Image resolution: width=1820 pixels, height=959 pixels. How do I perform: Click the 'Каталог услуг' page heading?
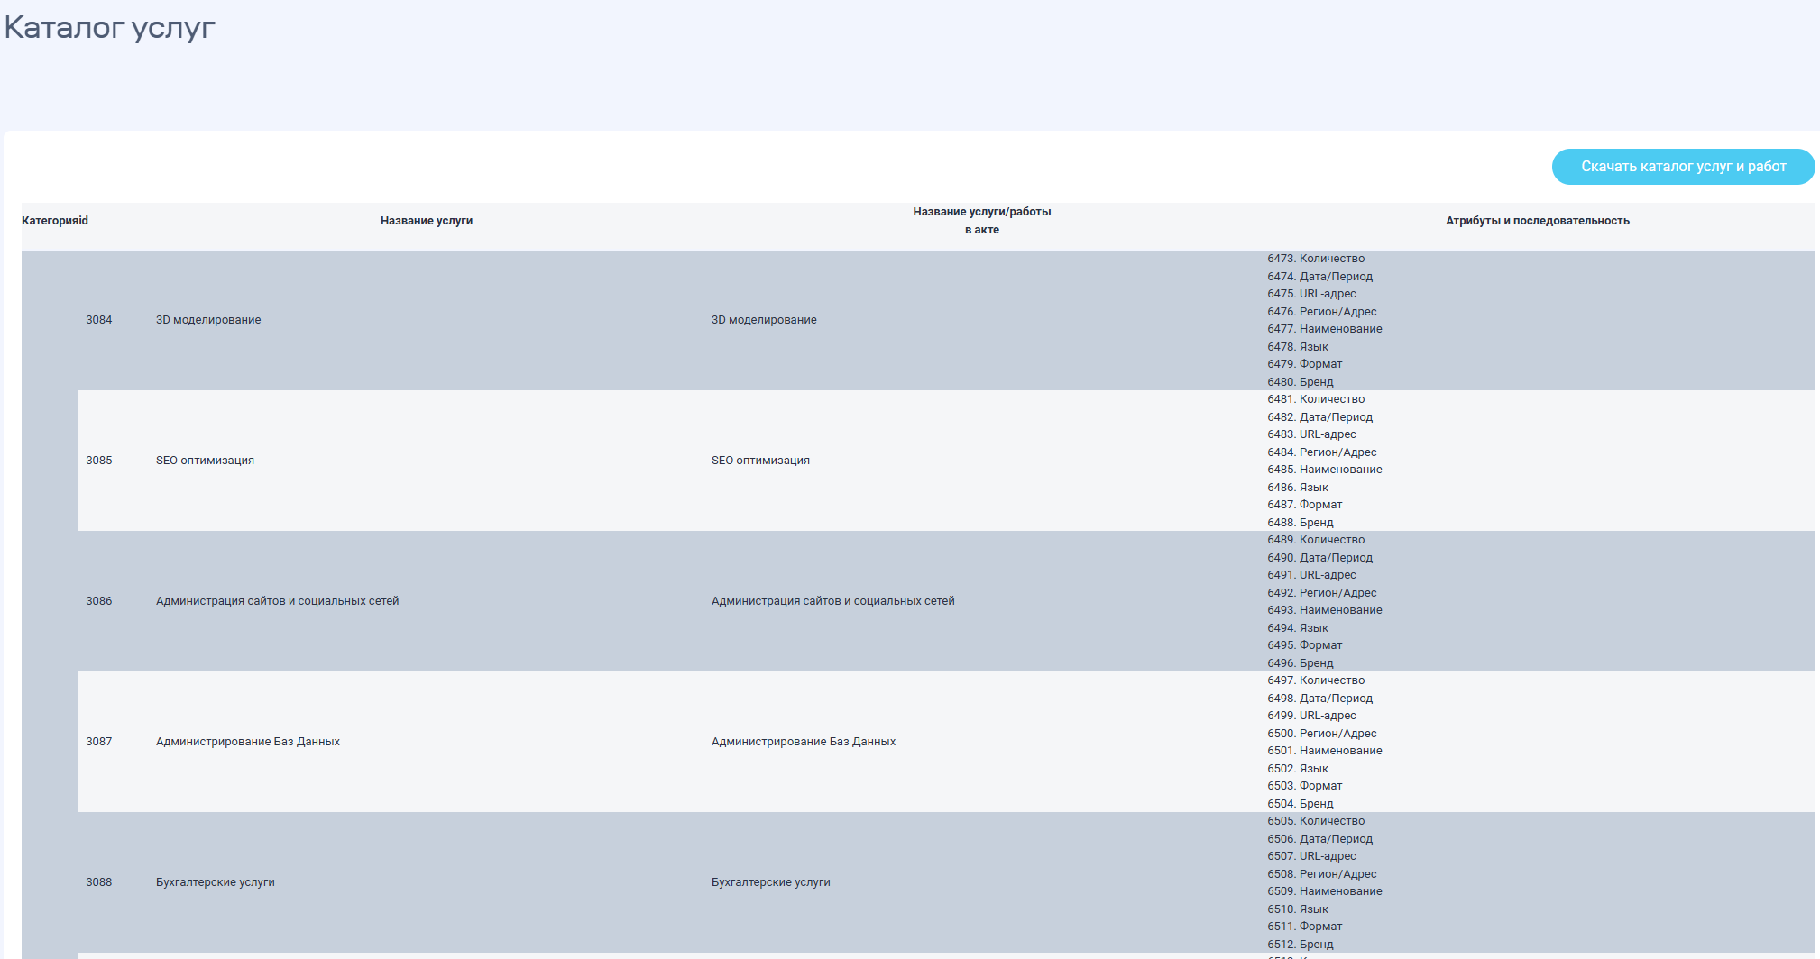(x=109, y=28)
